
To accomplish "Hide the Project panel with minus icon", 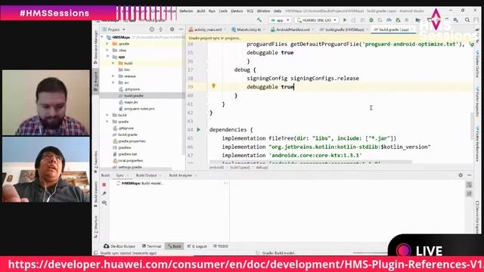I will click(181, 29).
